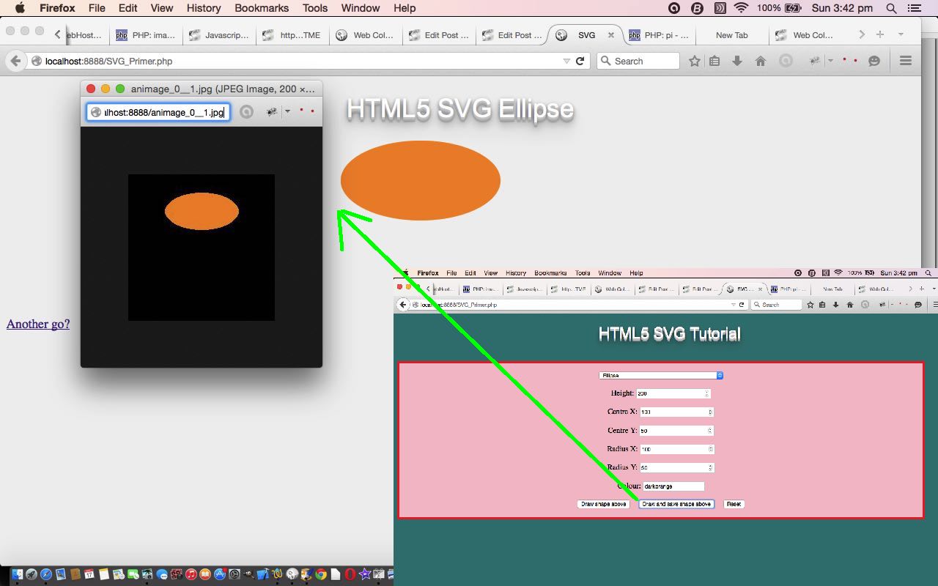Open the History menu

pyautogui.click(x=203, y=8)
